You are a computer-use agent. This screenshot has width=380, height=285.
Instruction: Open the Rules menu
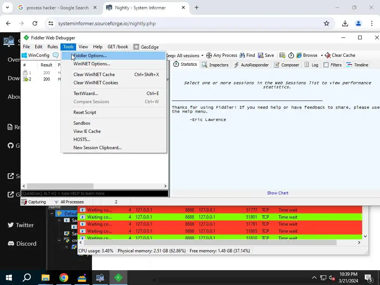[x=53, y=47]
